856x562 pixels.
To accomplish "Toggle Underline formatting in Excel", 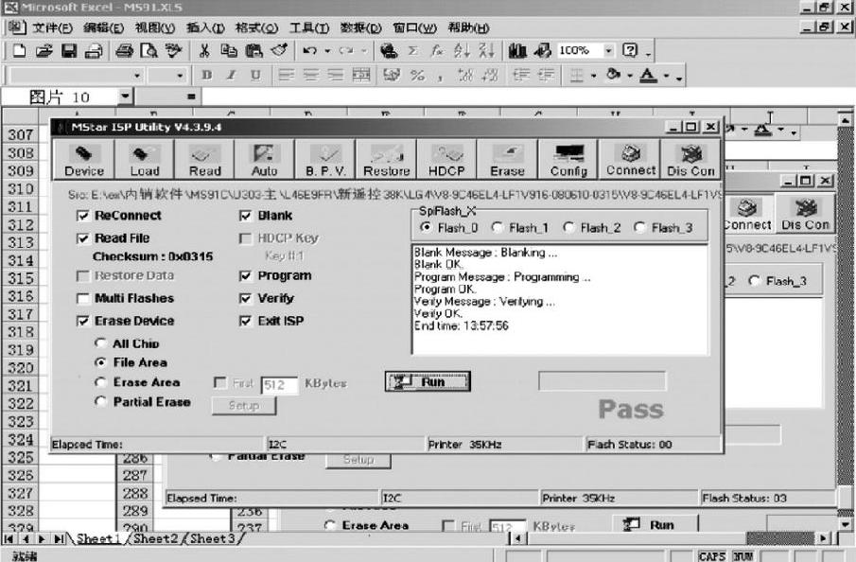I will (255, 75).
